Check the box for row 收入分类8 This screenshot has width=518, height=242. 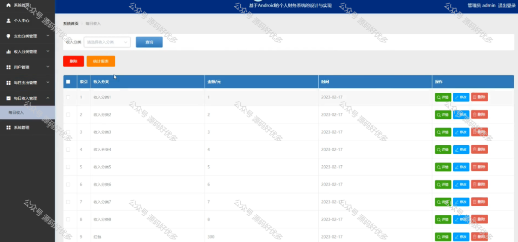(x=68, y=219)
